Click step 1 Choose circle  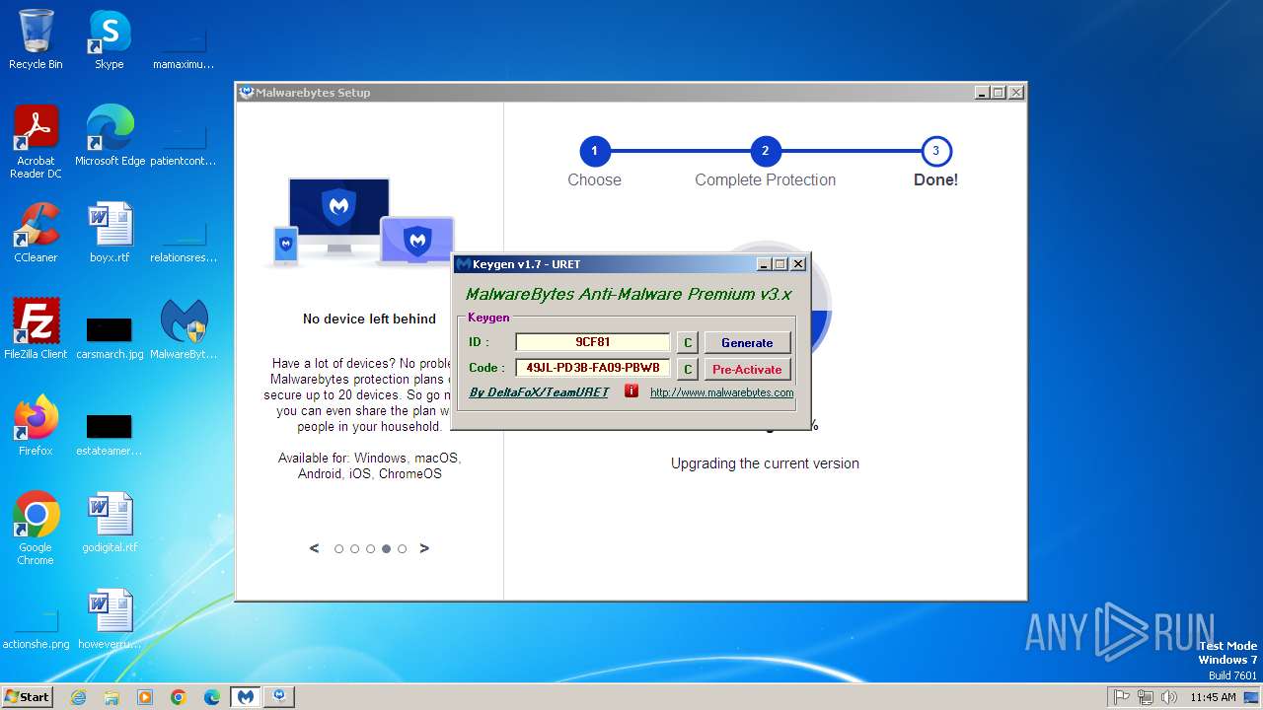[x=595, y=152]
